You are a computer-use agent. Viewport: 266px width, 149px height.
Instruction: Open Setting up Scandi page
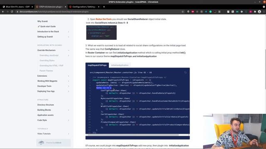point(45,37)
